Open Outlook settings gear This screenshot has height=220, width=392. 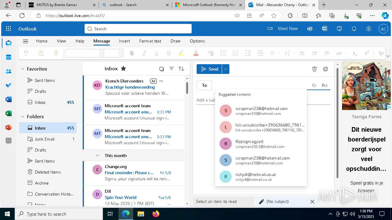click(x=369, y=29)
